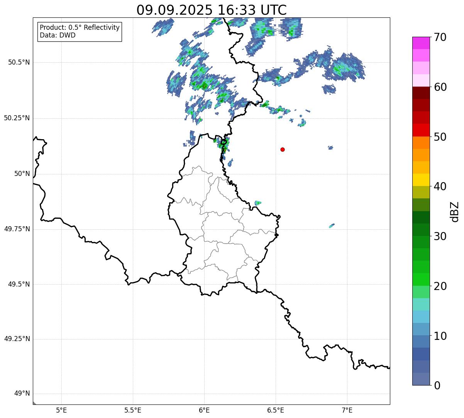Click colorbar tick label 10
The width and height of the screenshot is (464, 418).
click(440, 336)
